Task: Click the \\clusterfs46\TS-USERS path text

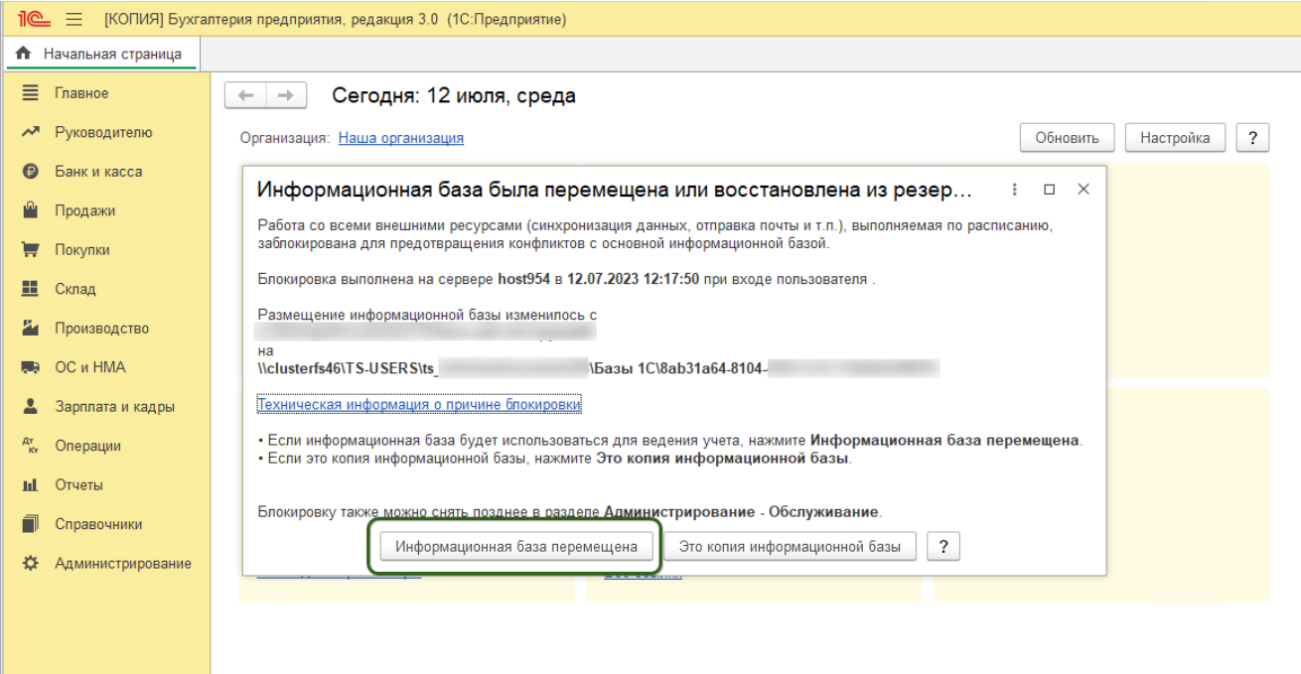Action: click(x=346, y=368)
